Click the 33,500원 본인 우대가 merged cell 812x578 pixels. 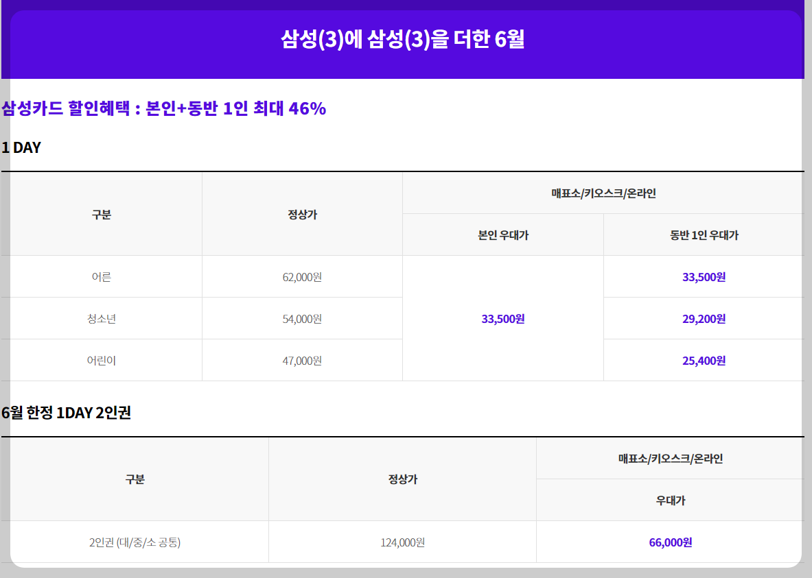(x=503, y=319)
